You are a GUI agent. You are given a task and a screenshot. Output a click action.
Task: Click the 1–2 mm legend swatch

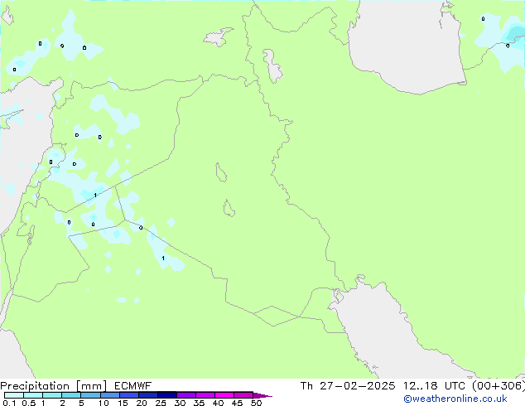point(52,395)
